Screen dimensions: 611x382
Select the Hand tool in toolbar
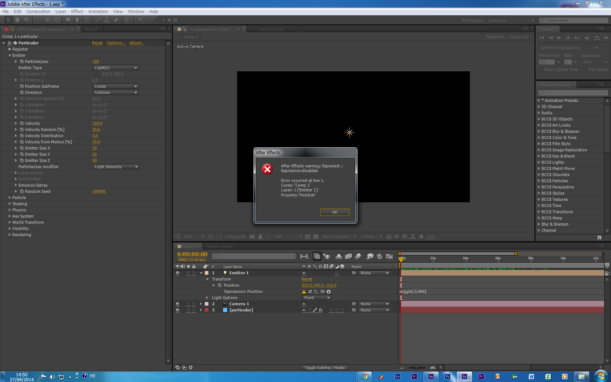[x=17, y=20]
